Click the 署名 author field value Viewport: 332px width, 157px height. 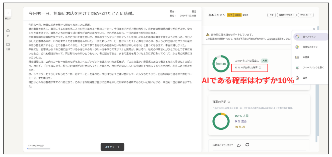click(x=194, y=11)
